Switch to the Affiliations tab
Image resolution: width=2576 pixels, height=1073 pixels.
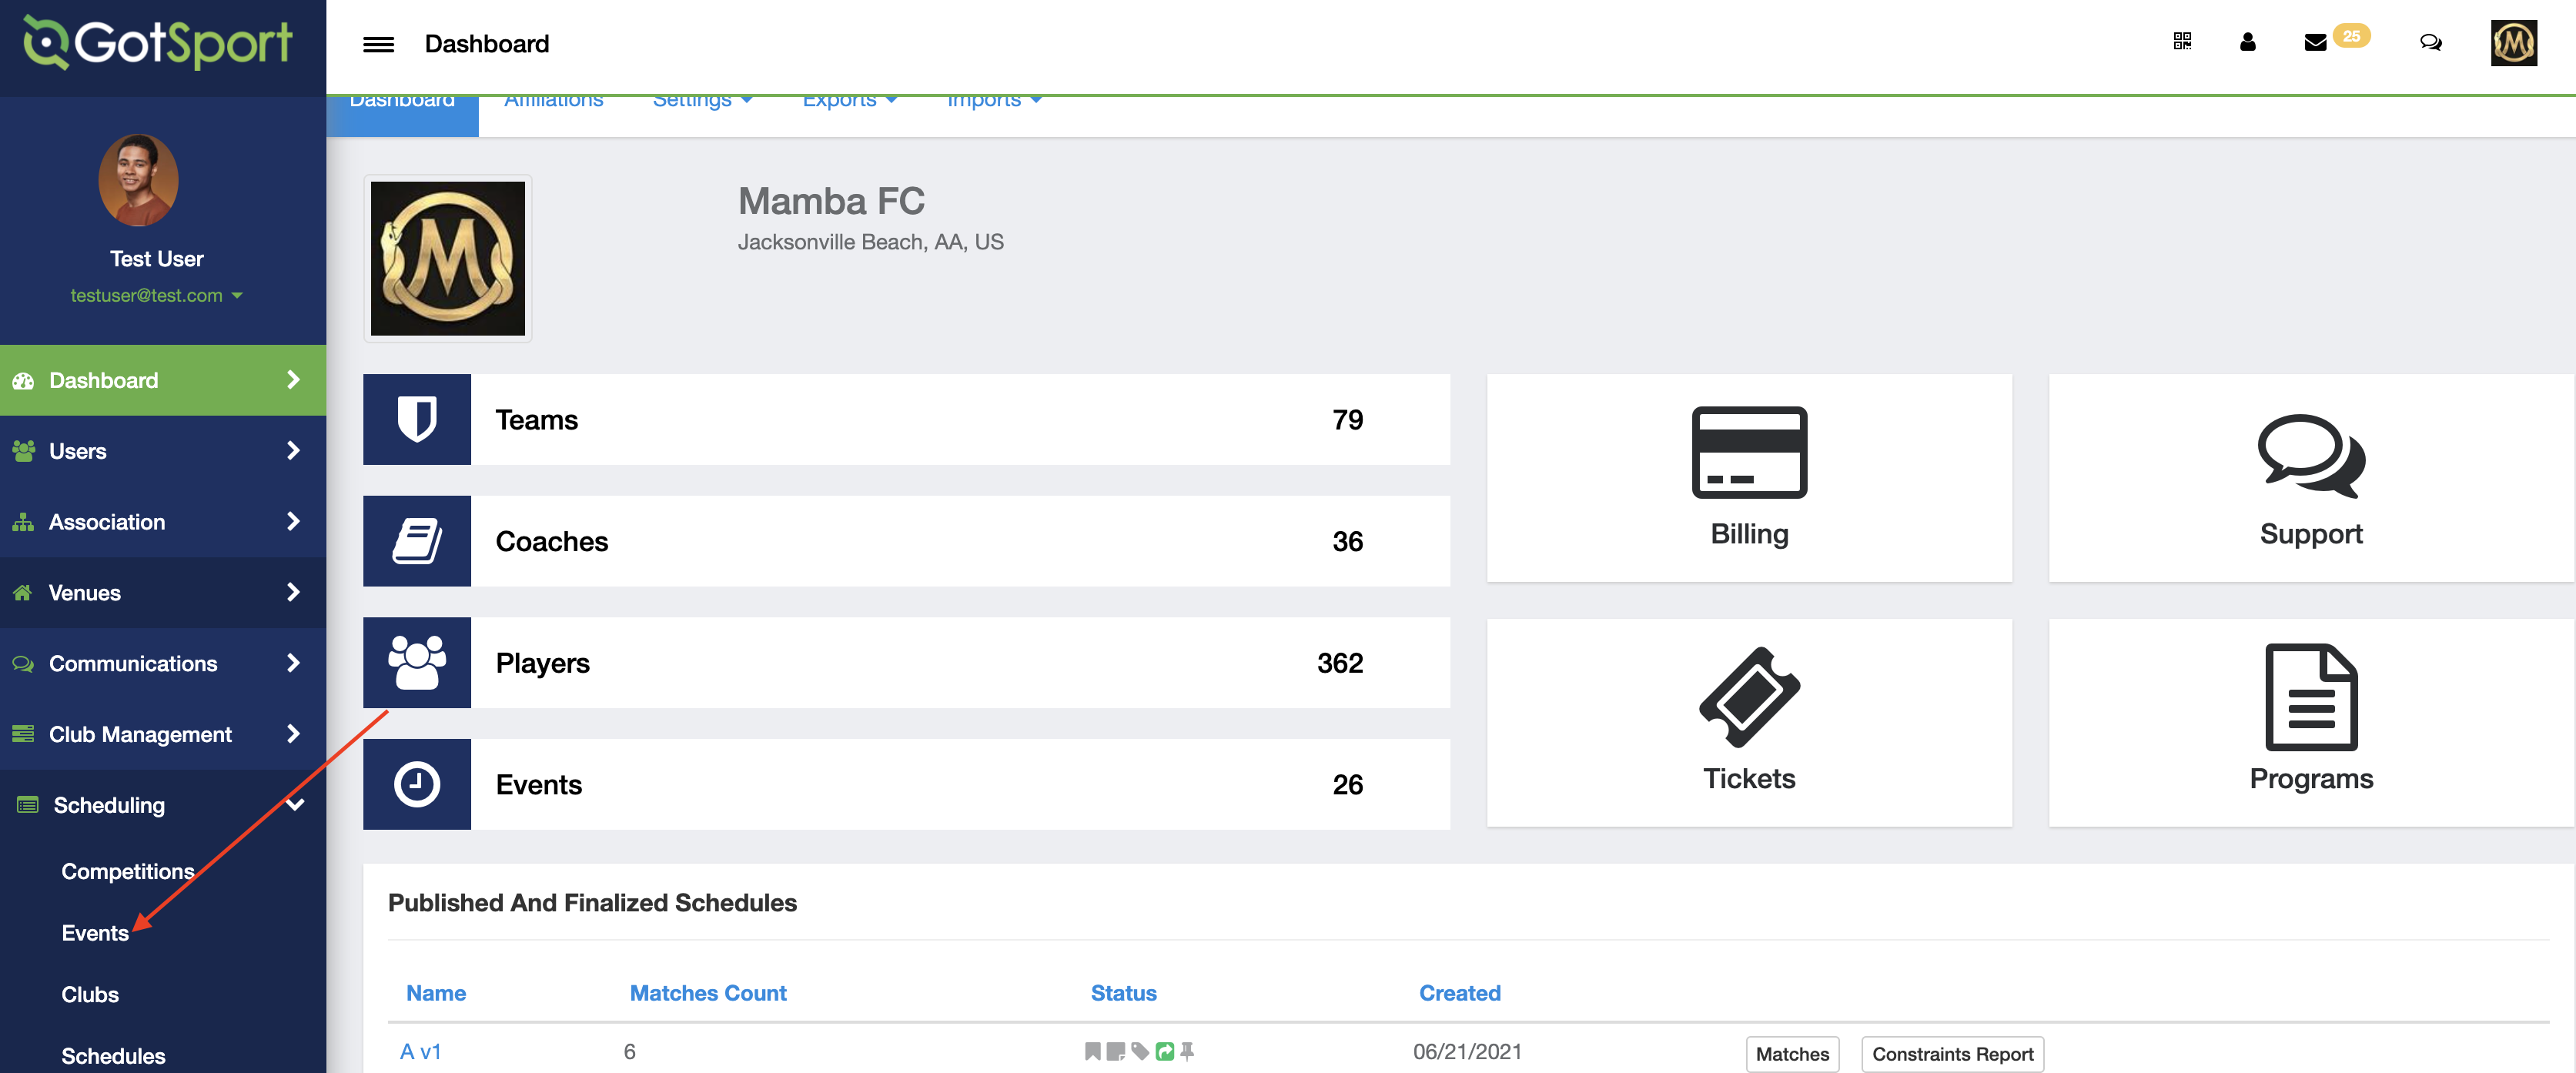tap(553, 100)
